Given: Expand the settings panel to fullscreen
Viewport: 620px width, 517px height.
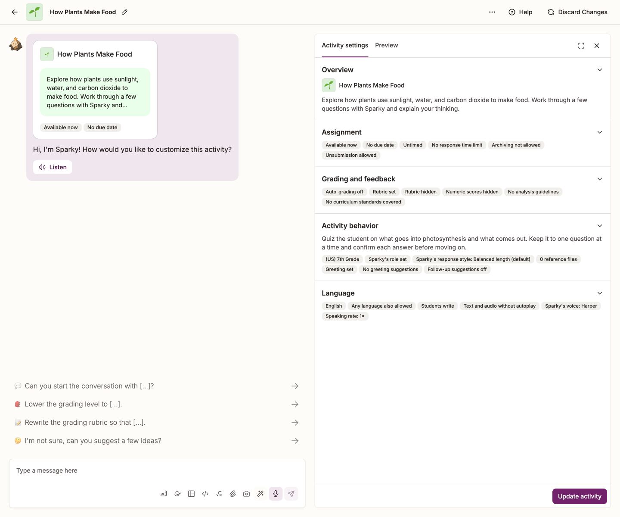Looking at the screenshot, I should (581, 46).
